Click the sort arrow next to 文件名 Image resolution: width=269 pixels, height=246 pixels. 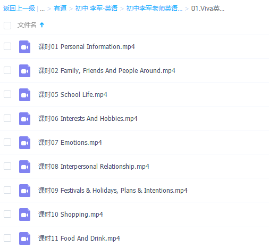[42, 25]
